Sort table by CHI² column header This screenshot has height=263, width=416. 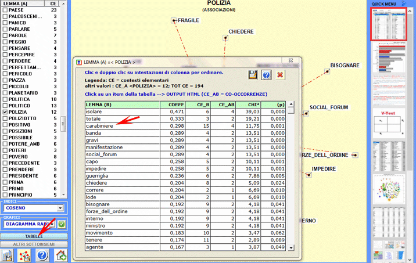tap(247, 104)
